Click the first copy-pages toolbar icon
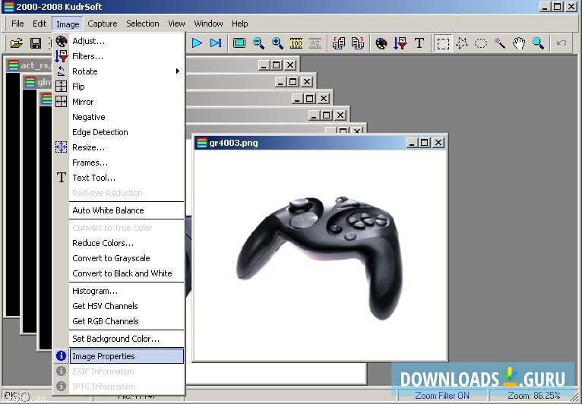The image size is (582, 404). coord(339,43)
